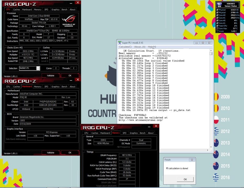Click the Command Rate 2T value
The width and height of the screenshot is (244, 188).
point(127,179)
